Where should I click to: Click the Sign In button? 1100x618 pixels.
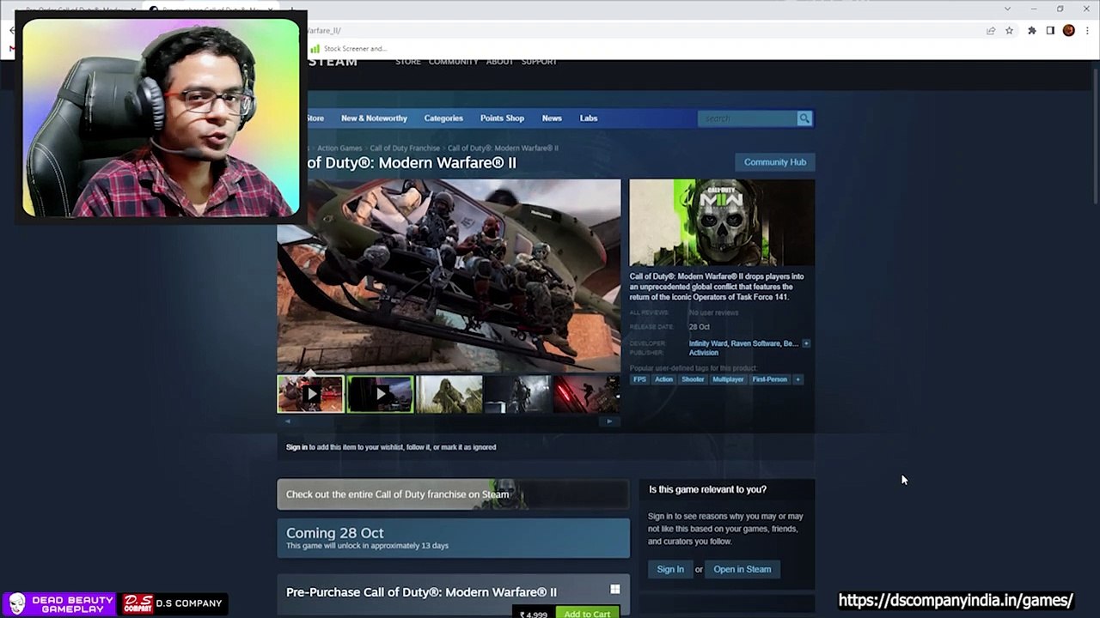coord(670,569)
